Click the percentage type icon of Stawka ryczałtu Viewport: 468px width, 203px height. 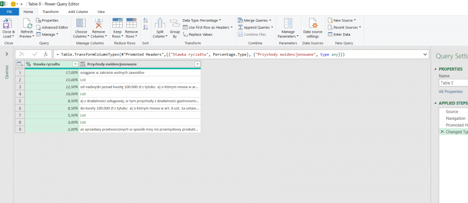[x=29, y=64]
